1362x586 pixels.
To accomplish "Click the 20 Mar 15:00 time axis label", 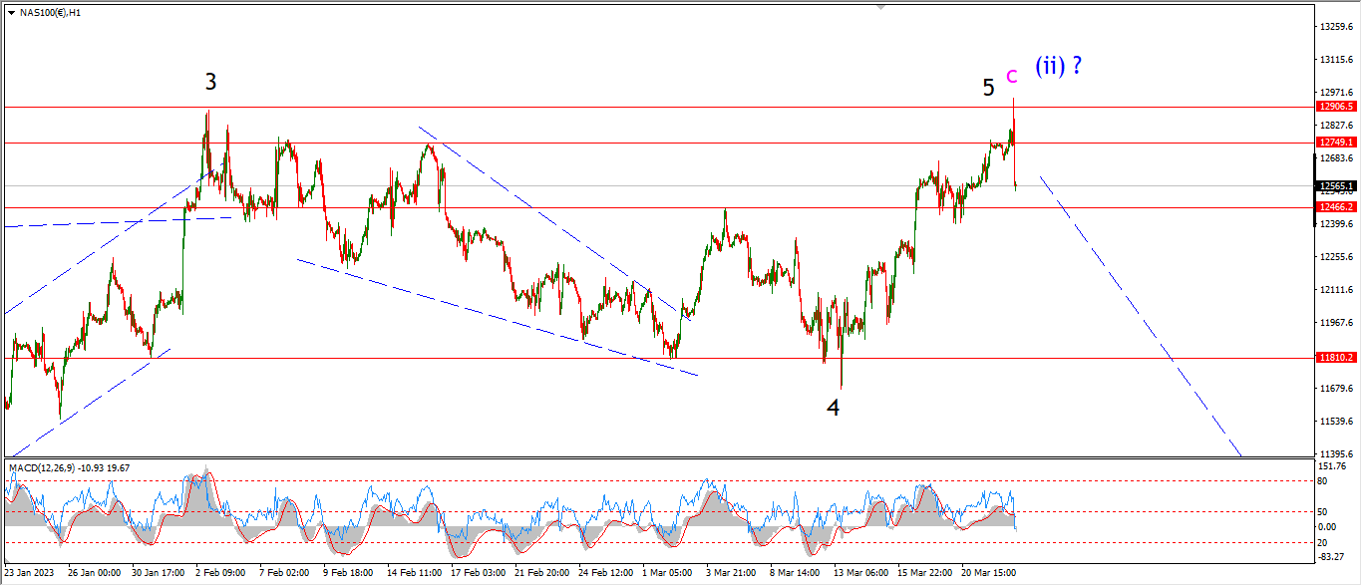I will (989, 573).
